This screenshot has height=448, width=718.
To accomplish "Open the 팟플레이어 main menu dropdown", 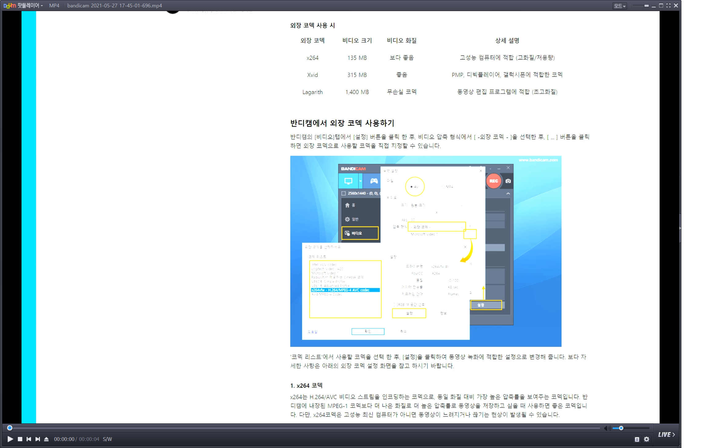I will [23, 6].
